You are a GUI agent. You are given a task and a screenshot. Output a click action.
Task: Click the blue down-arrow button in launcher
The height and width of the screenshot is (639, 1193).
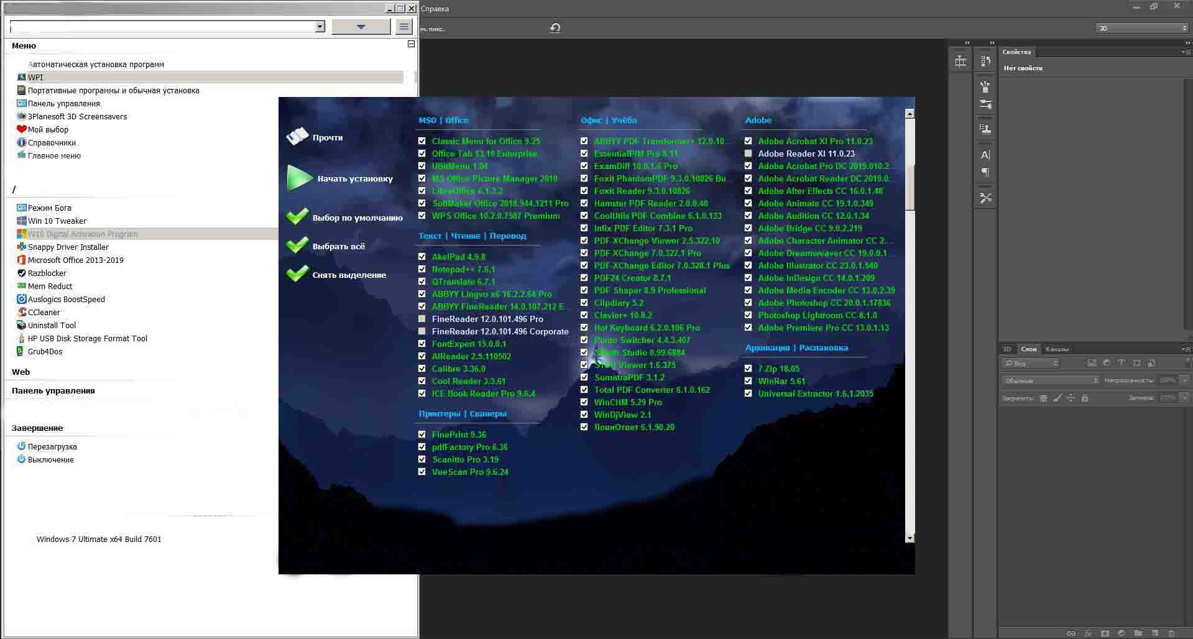[361, 27]
